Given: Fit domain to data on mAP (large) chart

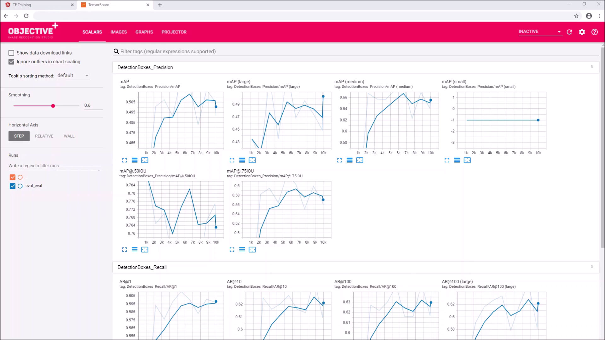Looking at the screenshot, I should (x=252, y=160).
